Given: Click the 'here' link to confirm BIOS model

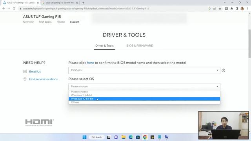Looking at the screenshot, I should coord(91,63).
